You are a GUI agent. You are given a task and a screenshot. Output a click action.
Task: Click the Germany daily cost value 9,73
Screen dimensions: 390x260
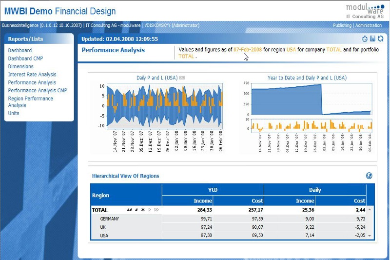(x=361, y=219)
